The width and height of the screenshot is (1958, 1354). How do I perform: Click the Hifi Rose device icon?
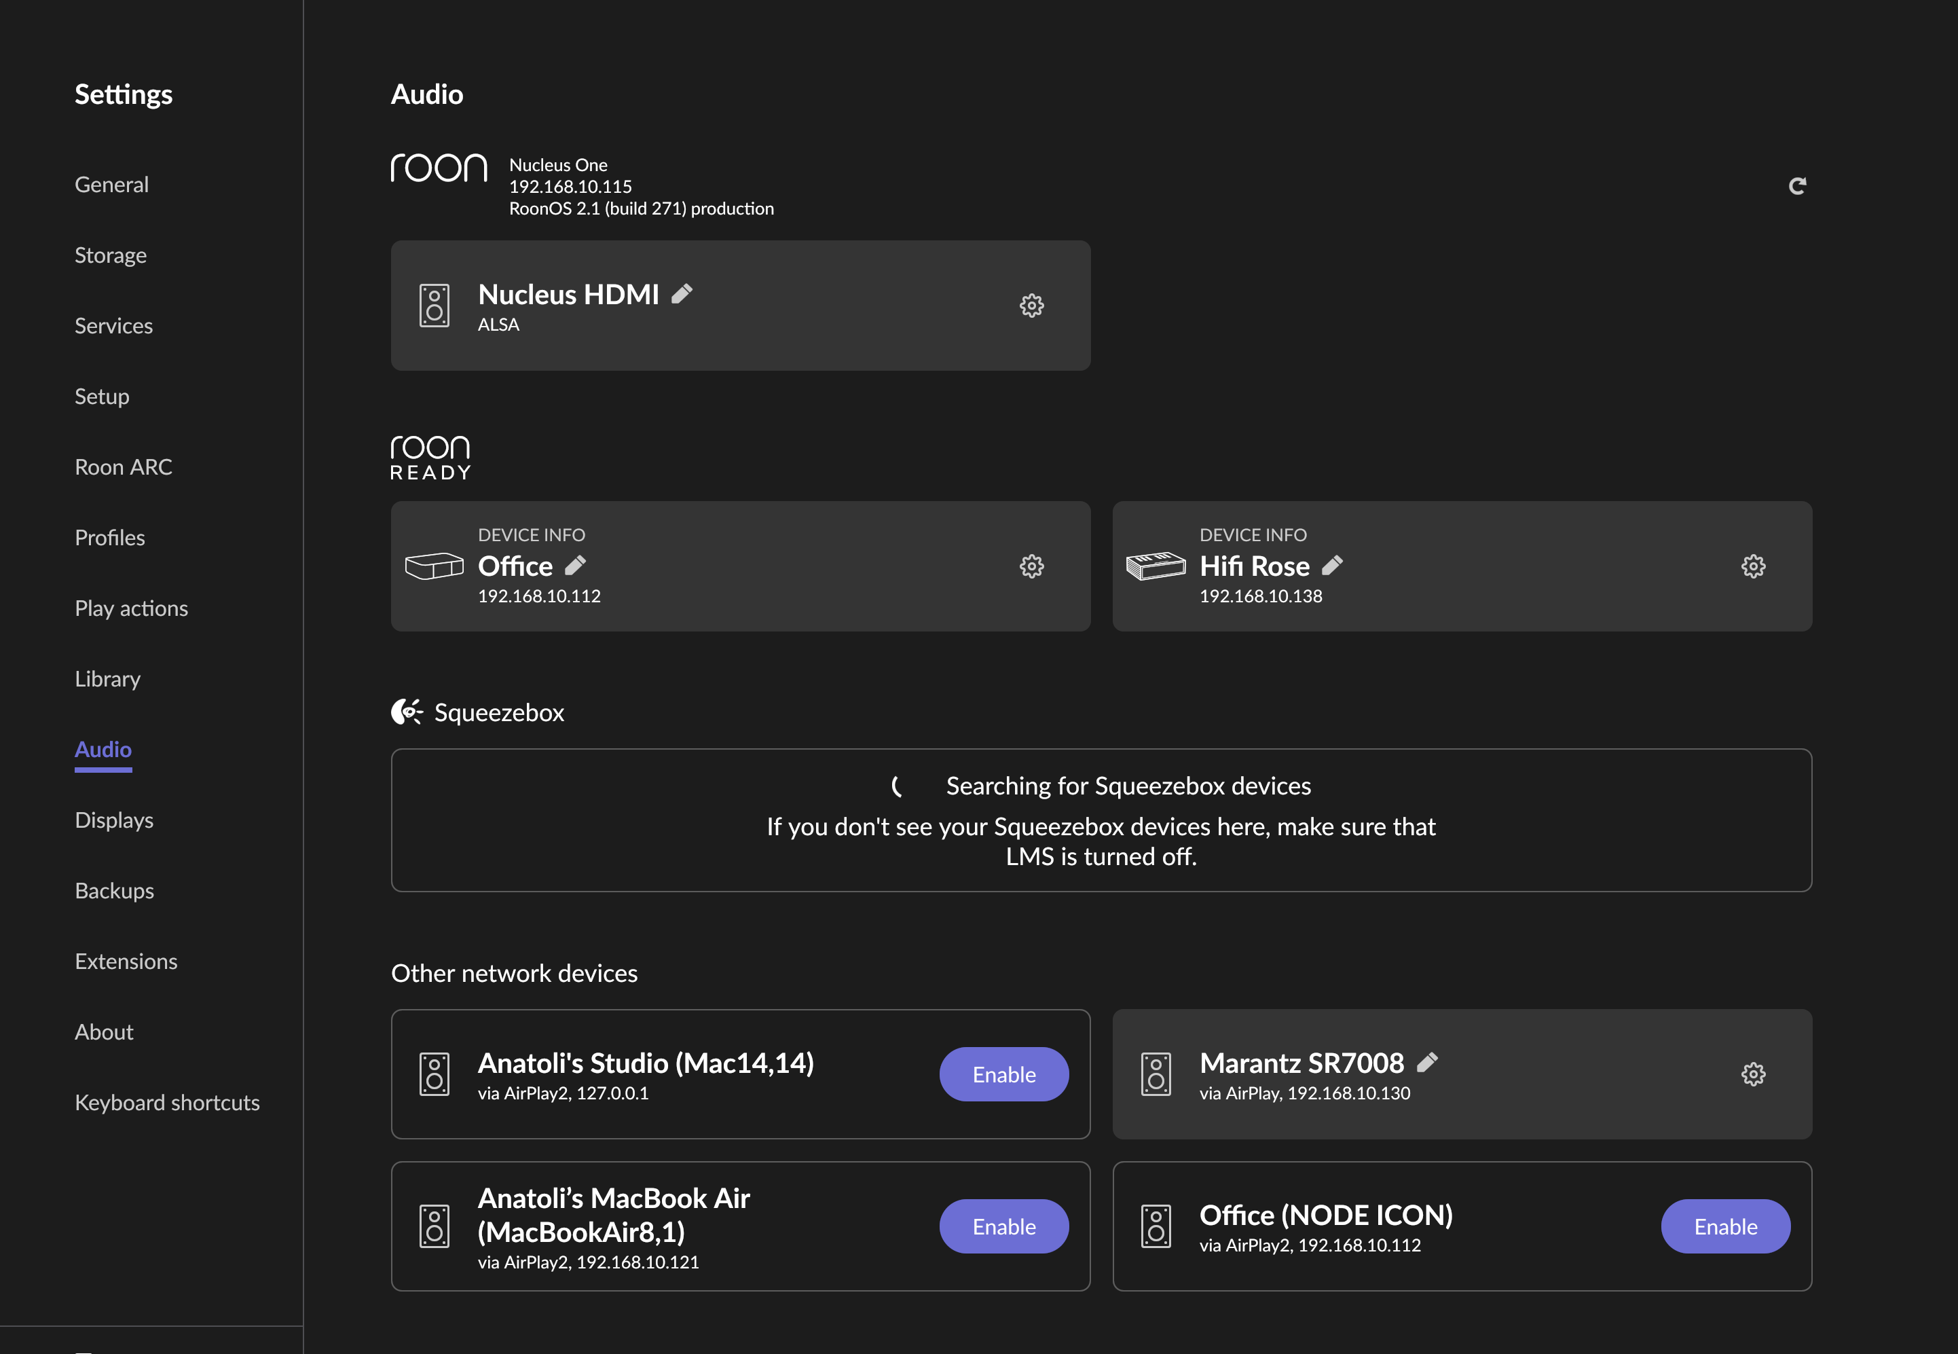pyautogui.click(x=1156, y=566)
